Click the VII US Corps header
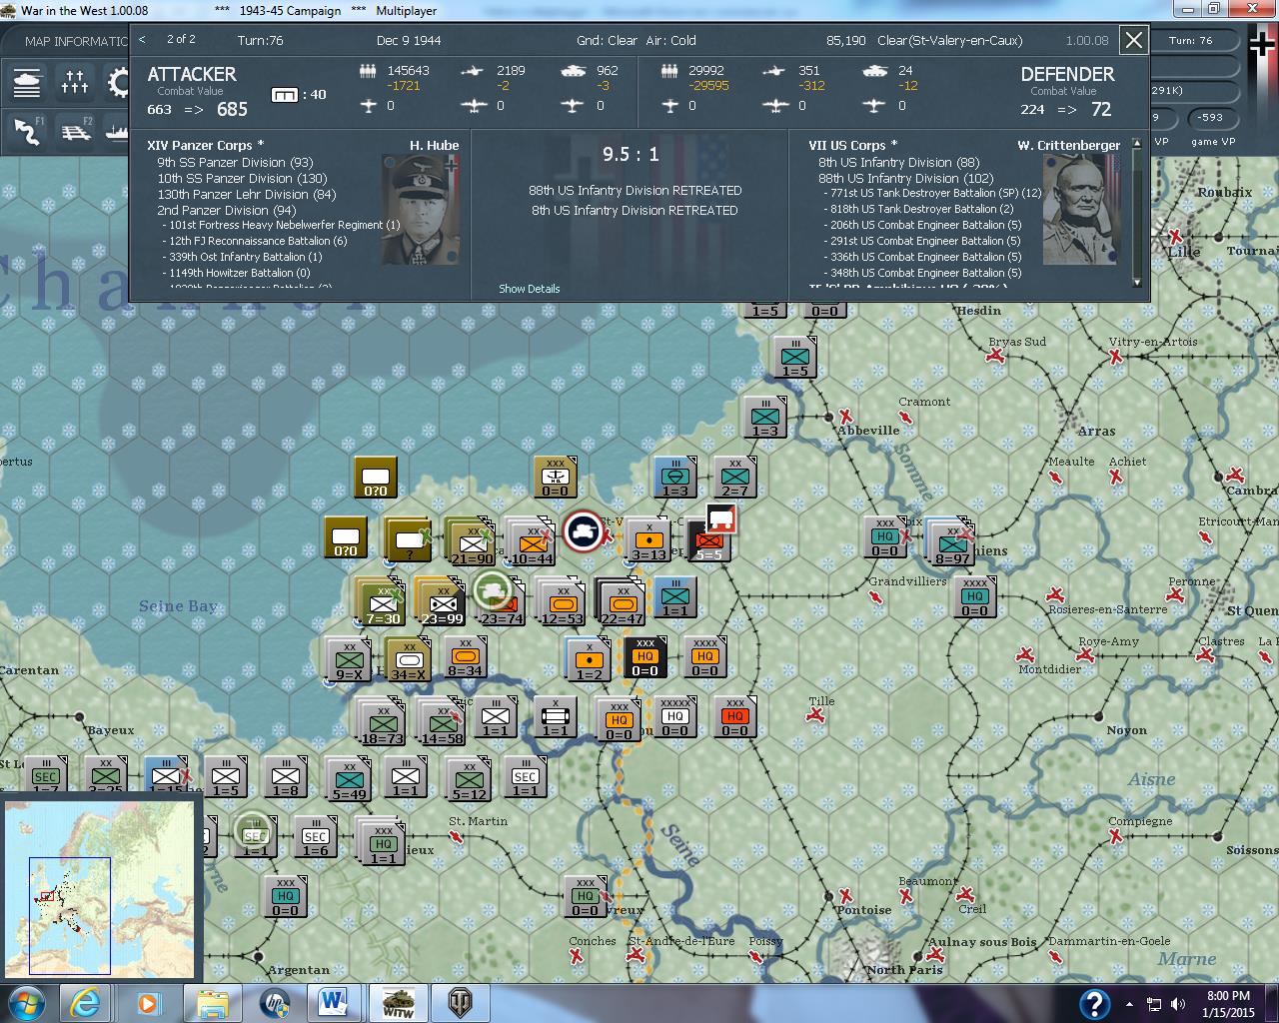 tap(853, 145)
